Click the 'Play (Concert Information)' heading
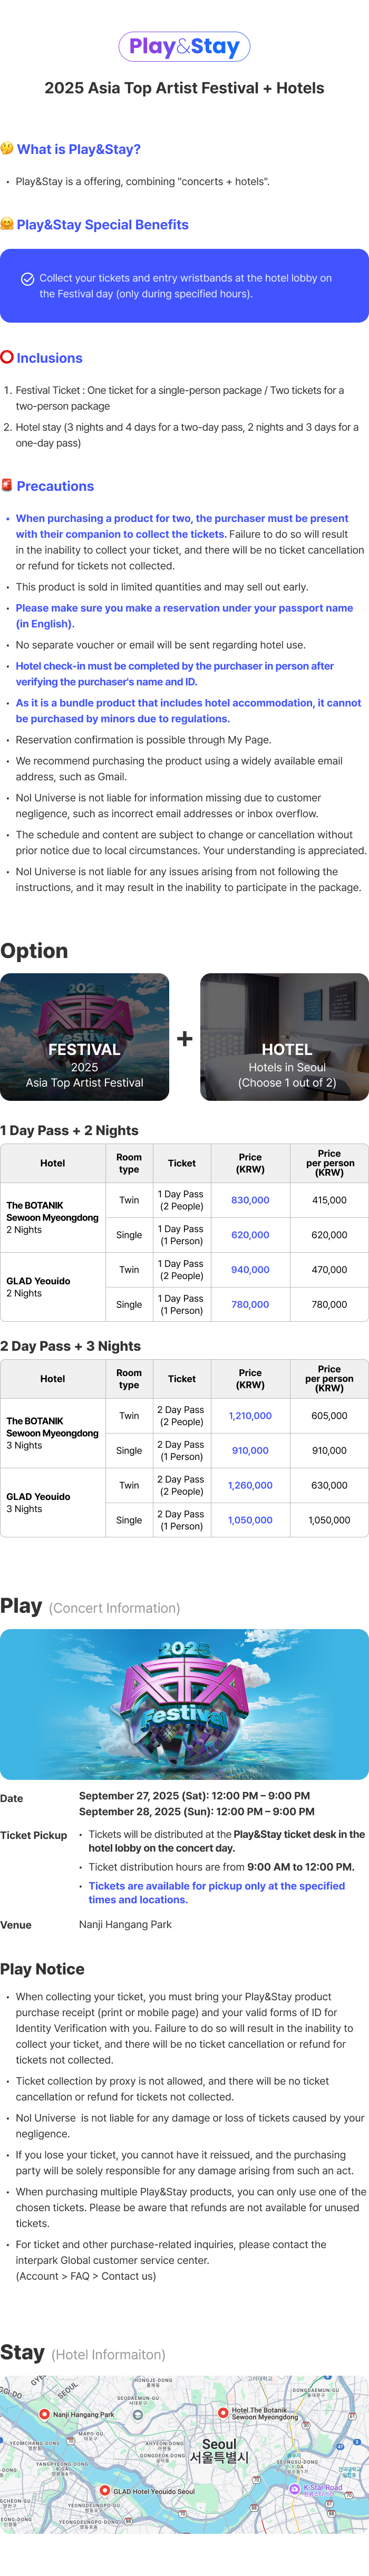 point(90,1606)
